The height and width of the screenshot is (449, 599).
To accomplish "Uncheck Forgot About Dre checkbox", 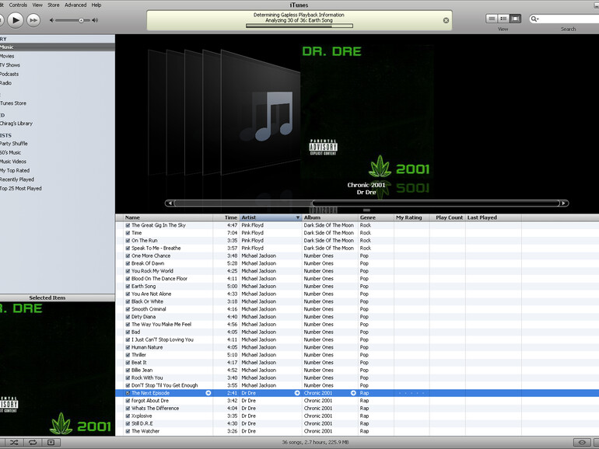I will 128,401.
